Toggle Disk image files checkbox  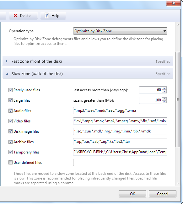pyautogui.click(x=10, y=132)
